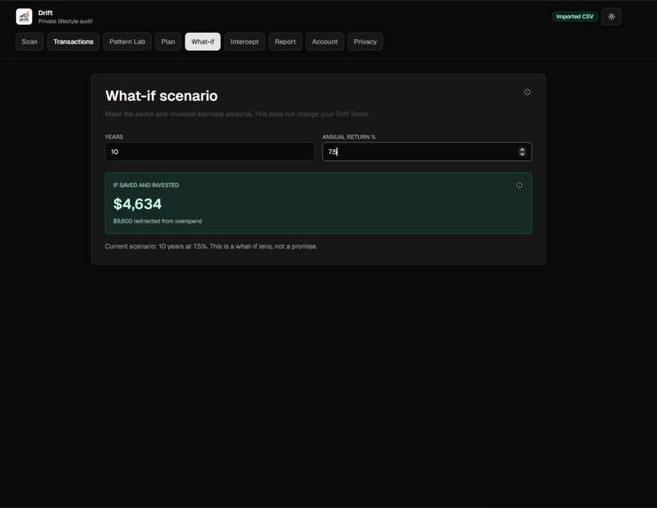Click the Drift app name text
Viewport: 657px width, 508px height.
click(45, 13)
